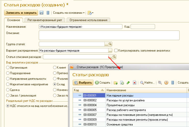Select the Клиент radio button
The image size is (189, 127).
pyautogui.click(x=55, y=68)
